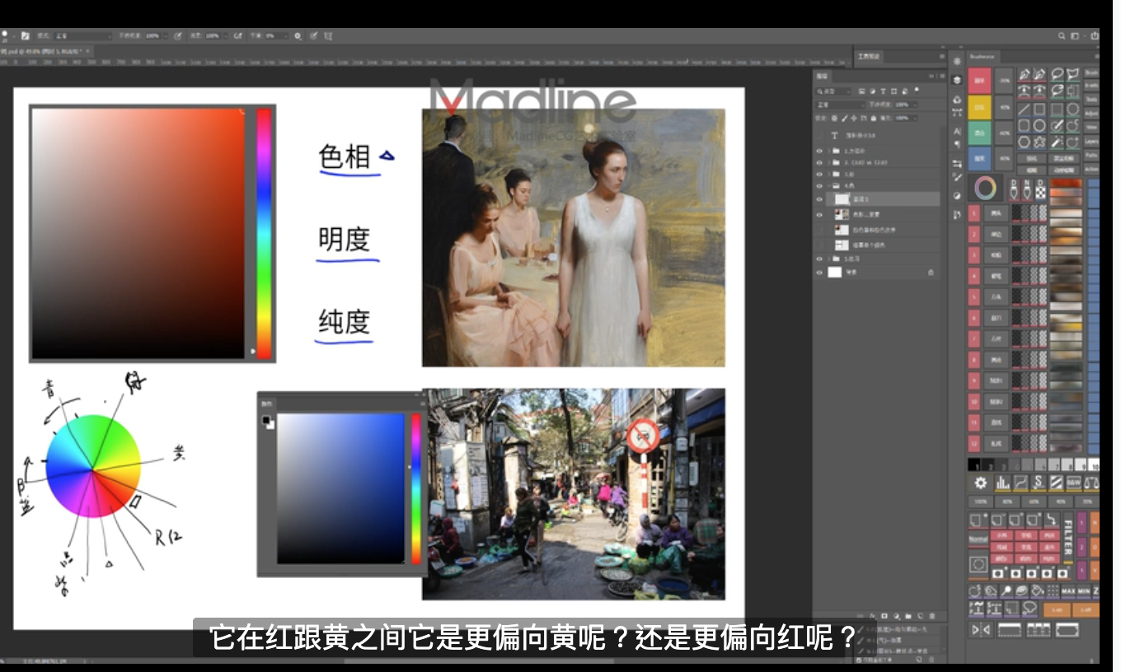Click the gear settings icon in Brusherator

click(x=981, y=483)
